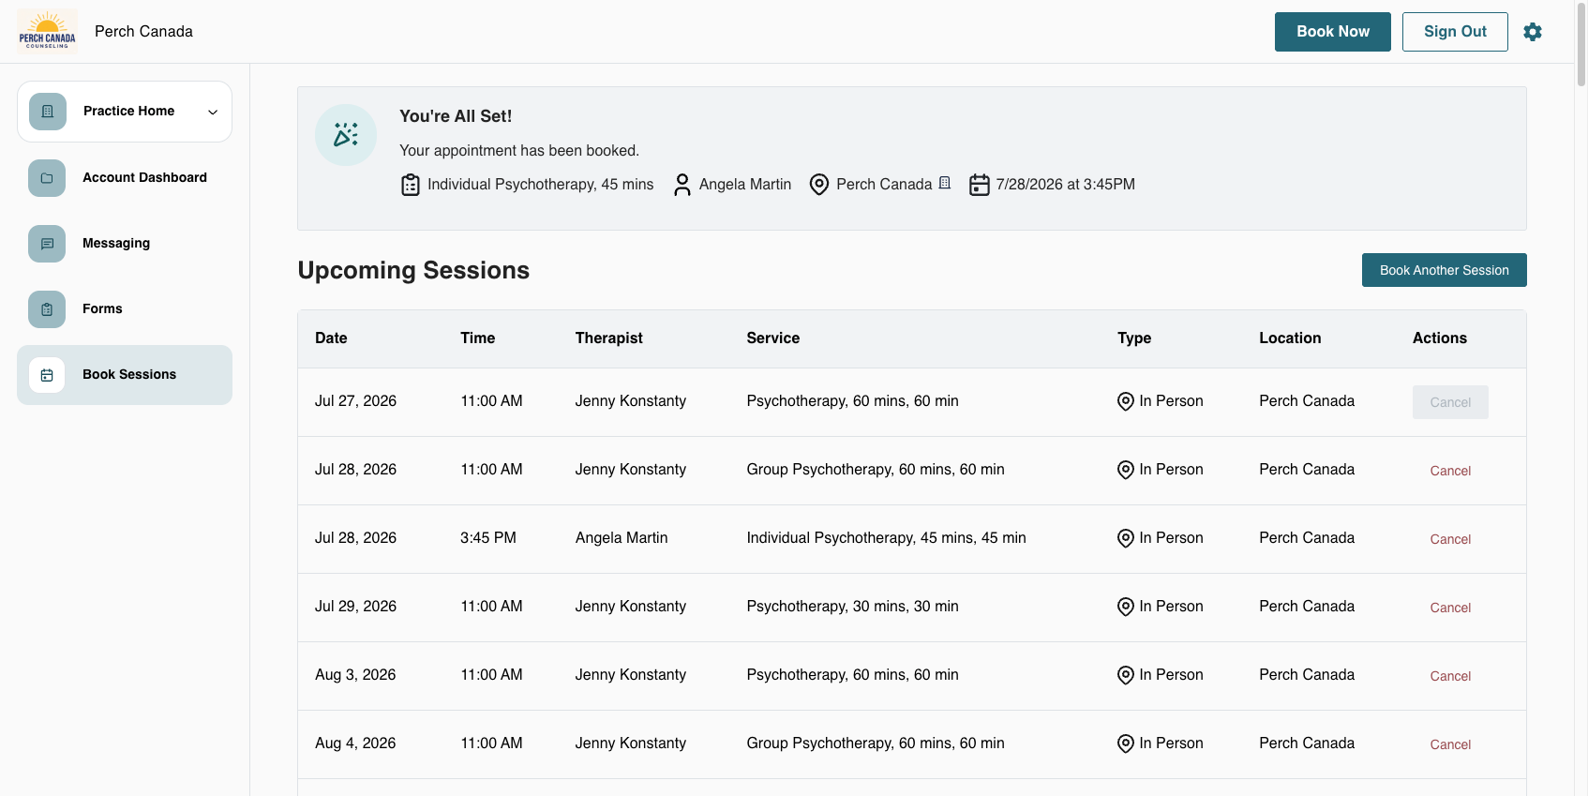Click the Forms clipboard icon
Viewport: 1588px width, 796px height.
click(47, 309)
